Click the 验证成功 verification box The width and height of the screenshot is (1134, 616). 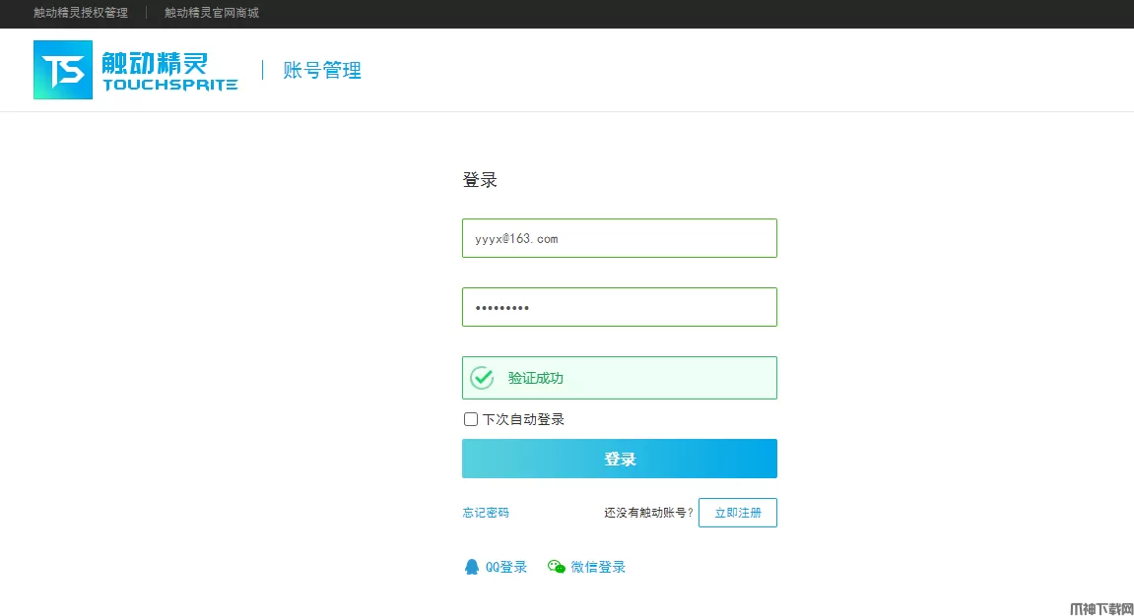pos(619,378)
